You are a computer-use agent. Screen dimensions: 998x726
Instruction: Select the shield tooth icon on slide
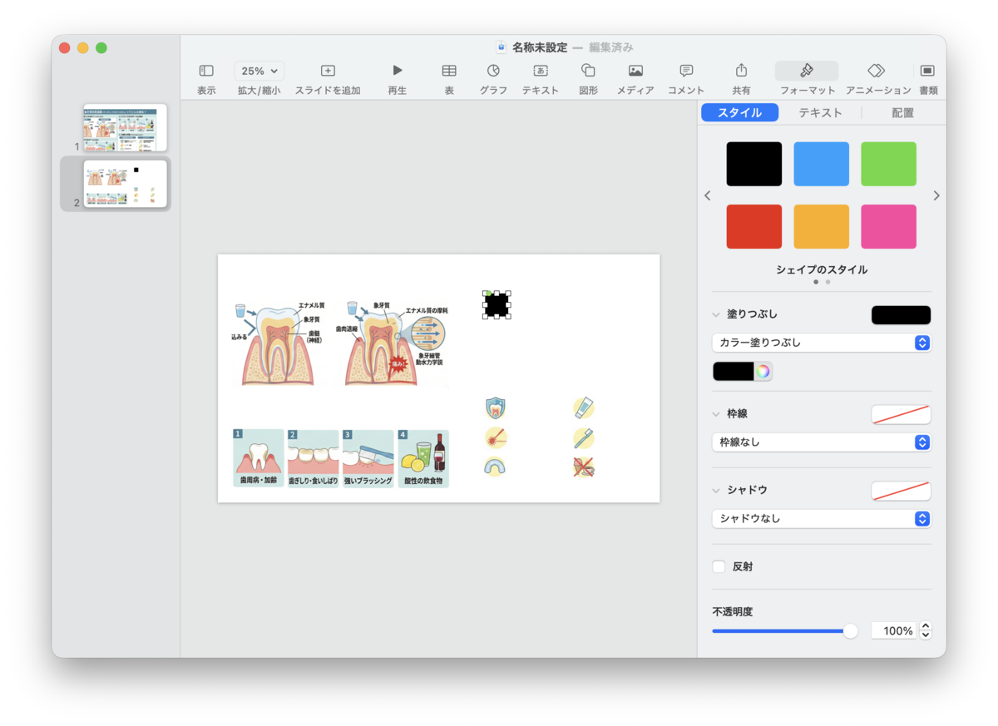496,408
